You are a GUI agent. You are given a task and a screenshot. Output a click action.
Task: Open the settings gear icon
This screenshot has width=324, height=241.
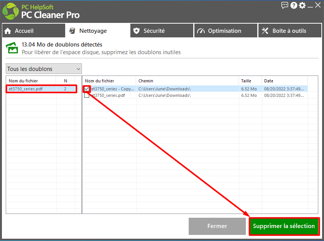(x=302, y=5)
